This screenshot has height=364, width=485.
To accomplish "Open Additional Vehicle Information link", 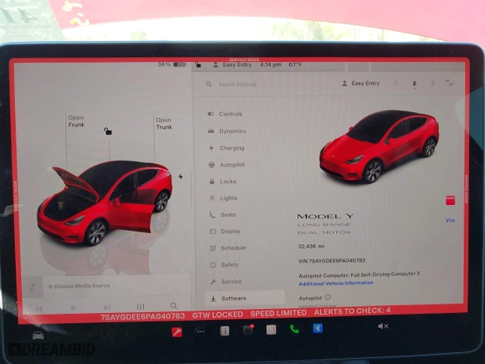I will point(335,283).
